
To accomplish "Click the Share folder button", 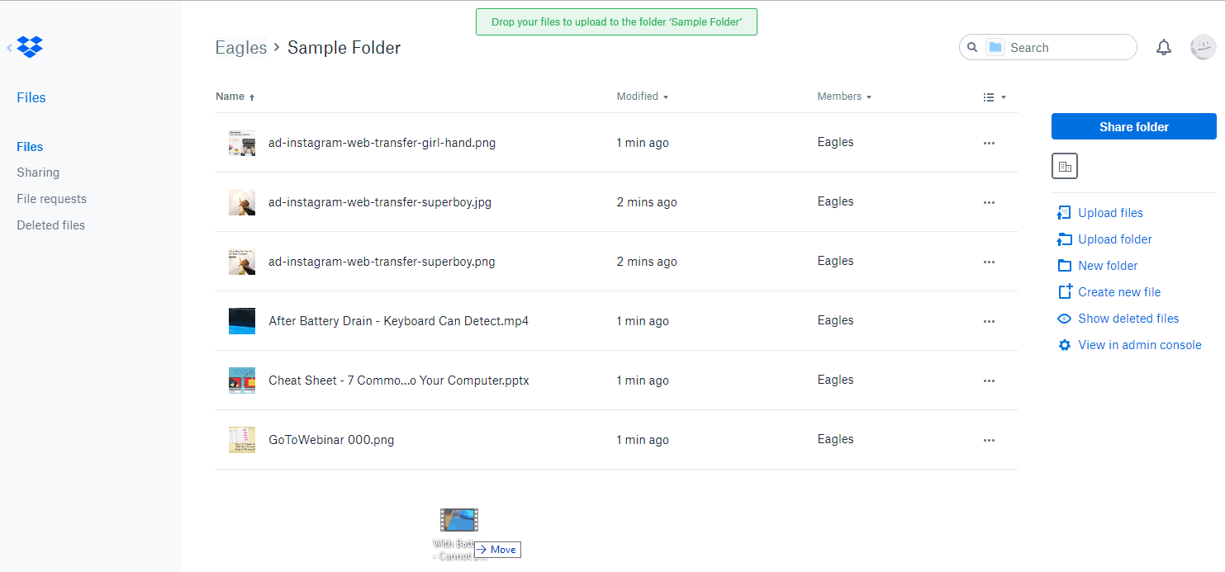I will click(x=1134, y=126).
